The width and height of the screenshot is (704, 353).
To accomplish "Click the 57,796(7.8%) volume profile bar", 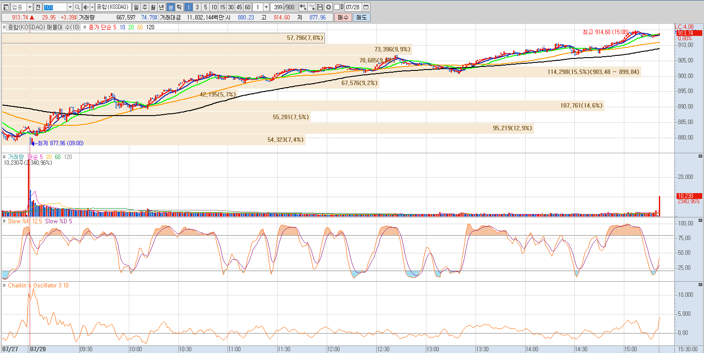I will tap(163, 38).
